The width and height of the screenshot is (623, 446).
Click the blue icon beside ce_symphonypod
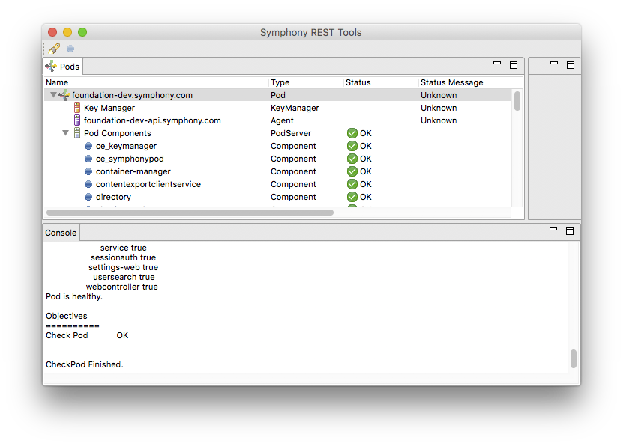(88, 159)
